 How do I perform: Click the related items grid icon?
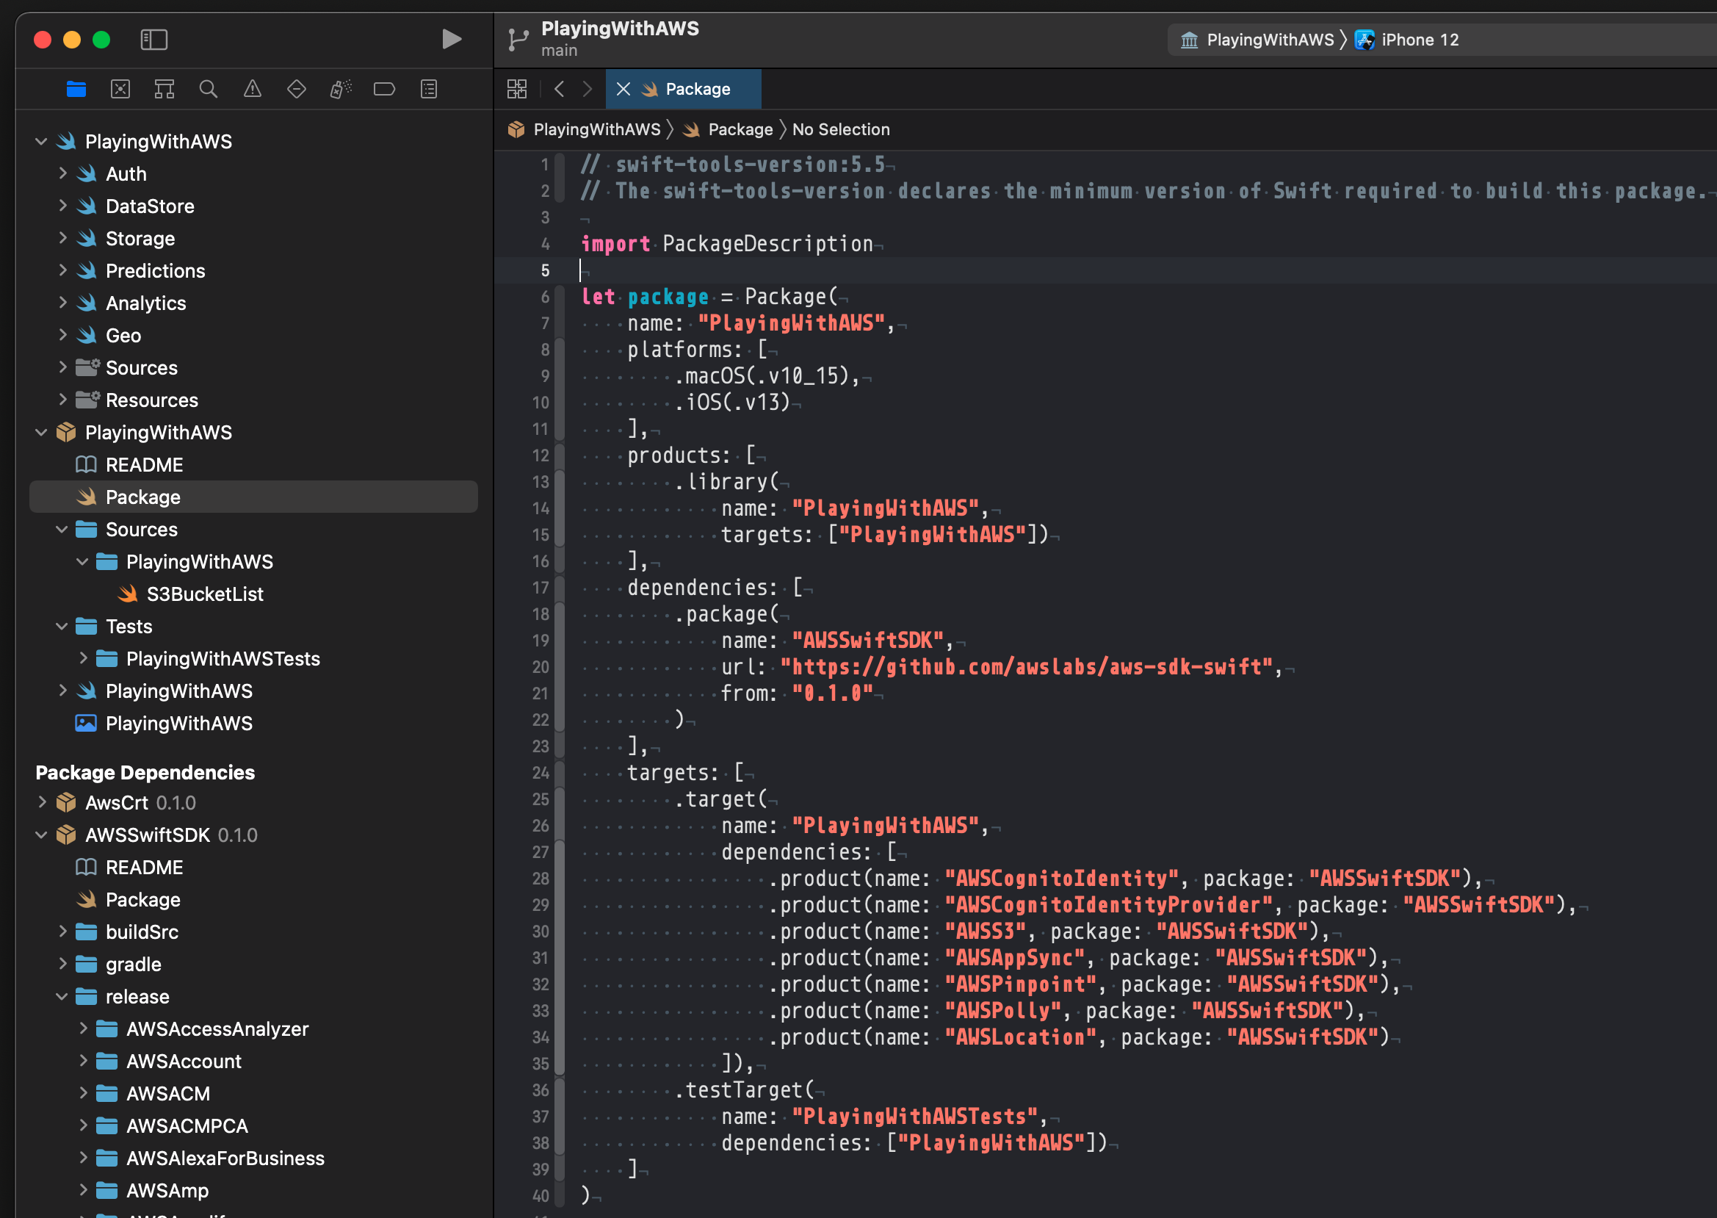click(516, 89)
